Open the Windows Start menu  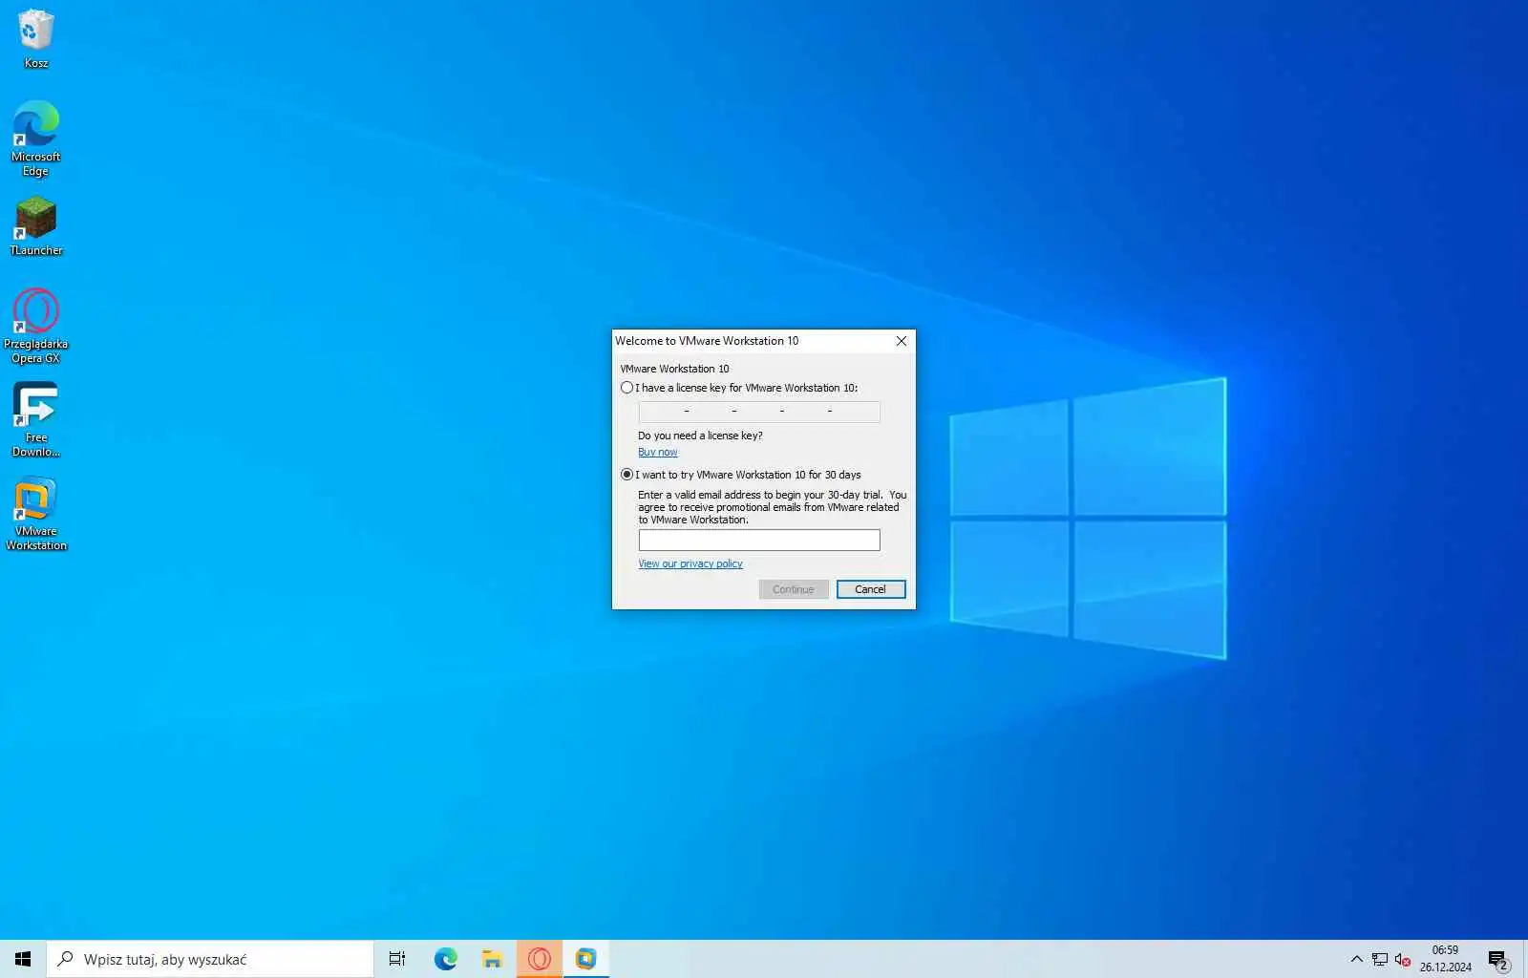coord(23,959)
